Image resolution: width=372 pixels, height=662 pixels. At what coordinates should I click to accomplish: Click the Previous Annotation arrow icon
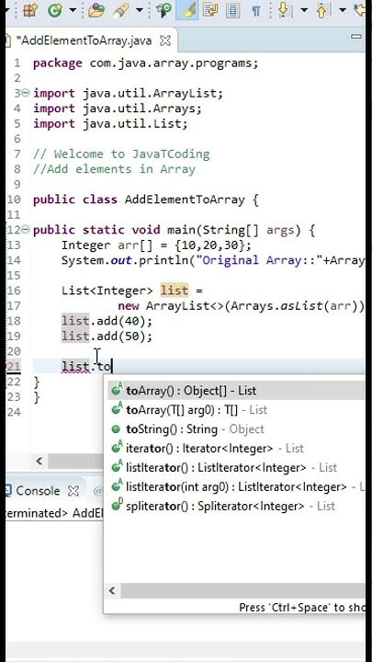pyautogui.click(x=322, y=10)
